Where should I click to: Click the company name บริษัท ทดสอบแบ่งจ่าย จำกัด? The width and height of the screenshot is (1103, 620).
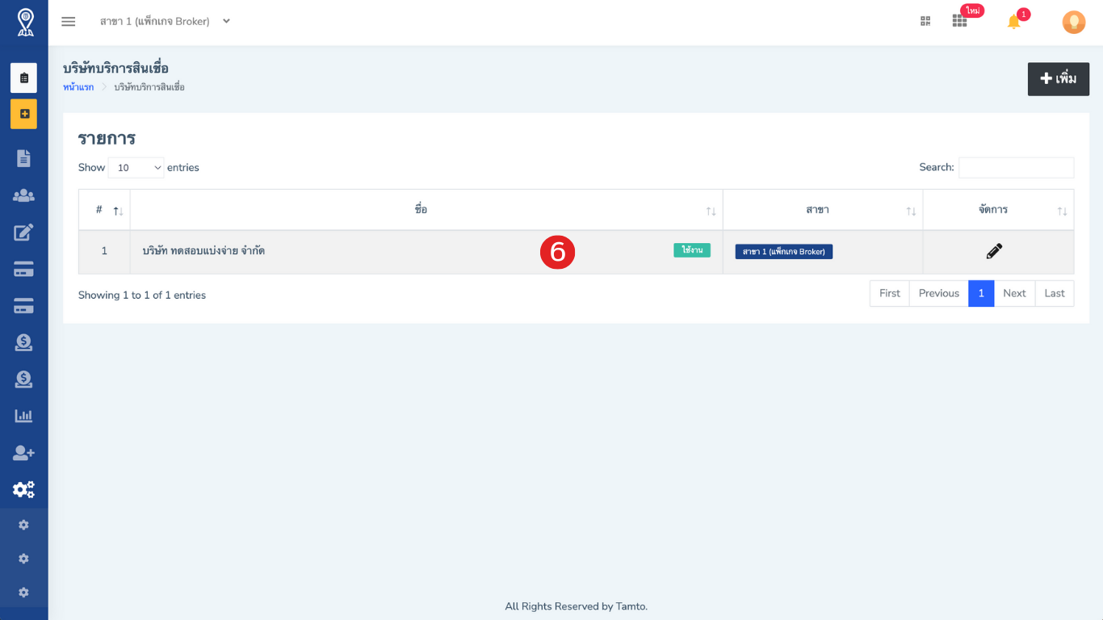point(203,251)
